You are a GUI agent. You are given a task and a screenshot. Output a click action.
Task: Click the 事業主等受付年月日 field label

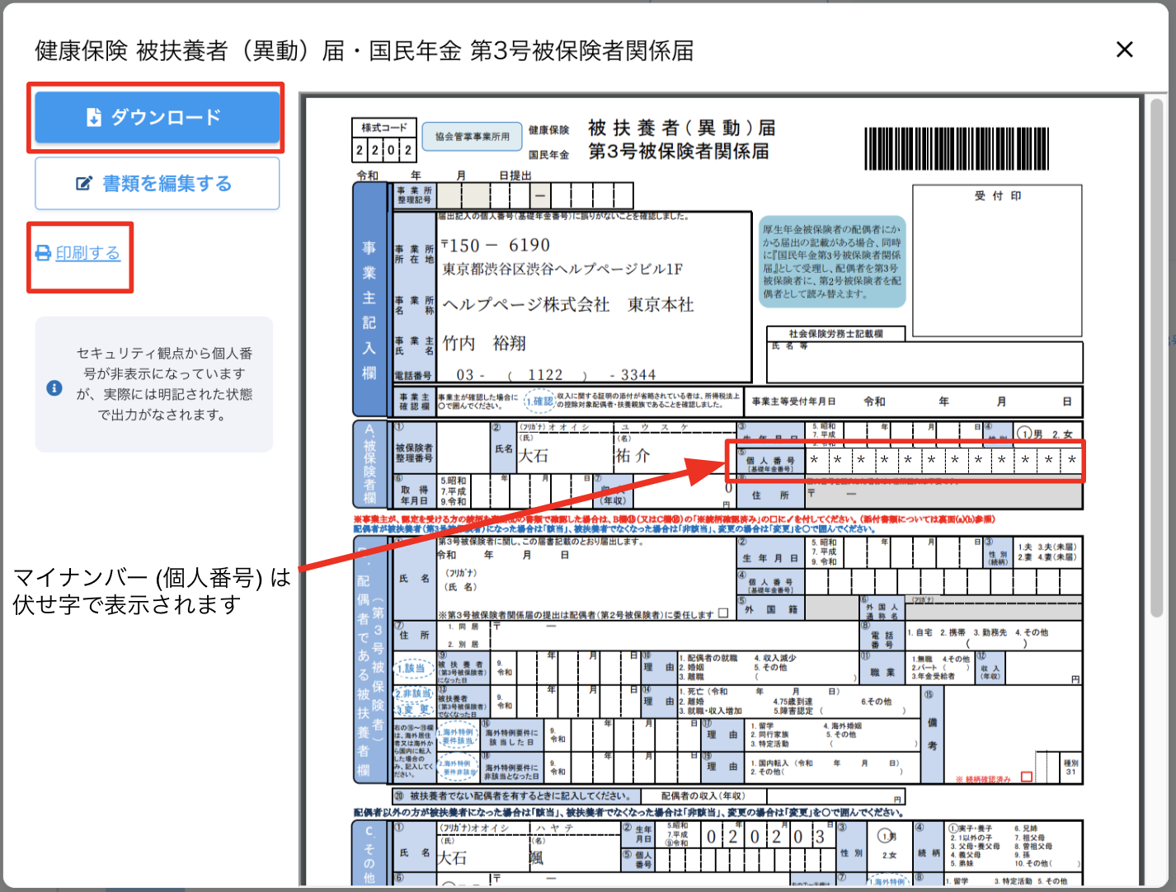click(x=793, y=401)
